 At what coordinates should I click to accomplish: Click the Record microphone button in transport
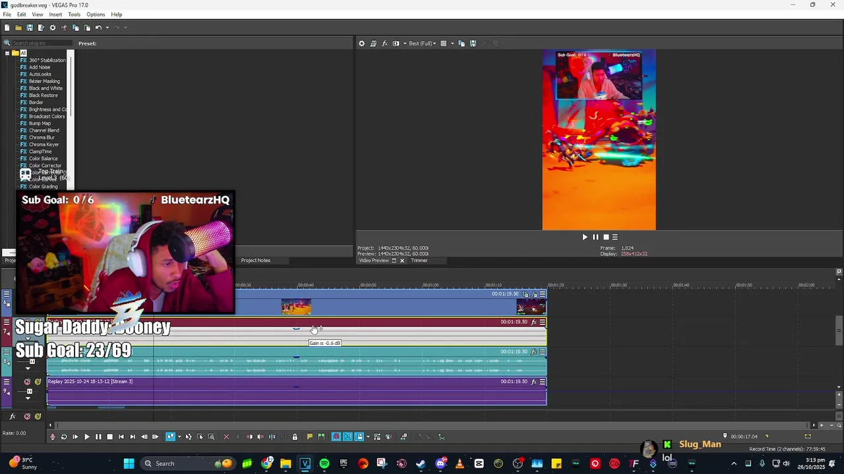click(53, 436)
